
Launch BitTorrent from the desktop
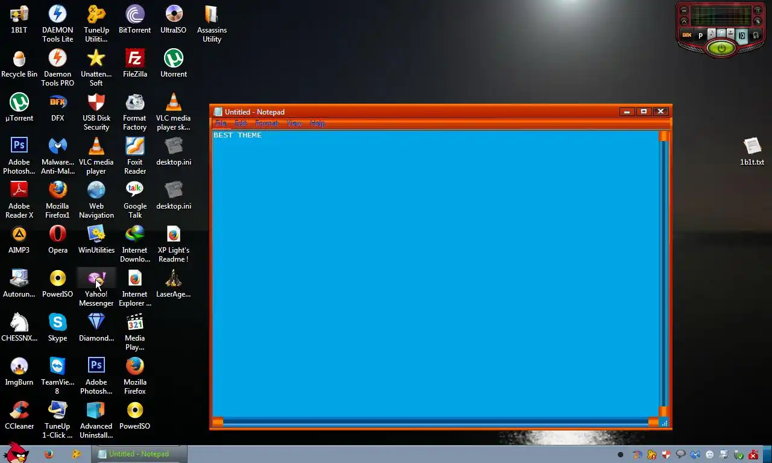point(135,19)
